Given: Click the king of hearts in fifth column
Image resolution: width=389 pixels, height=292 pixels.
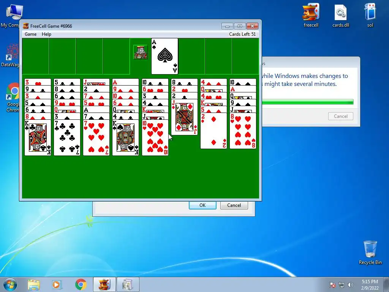Looking at the screenshot, I should click(155, 109).
